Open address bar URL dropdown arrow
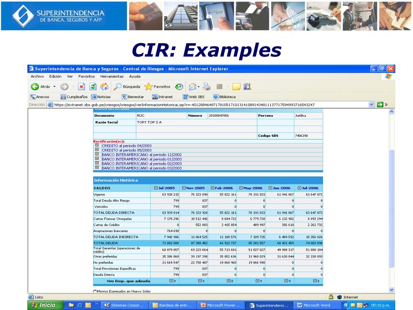This screenshot has width=413, height=310. (371, 105)
